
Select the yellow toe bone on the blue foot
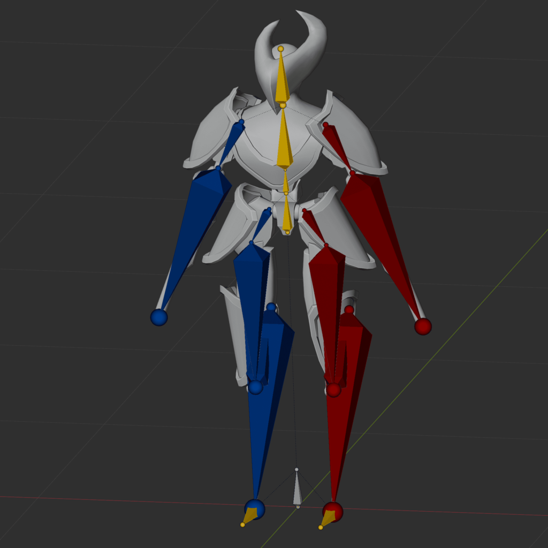(249, 516)
